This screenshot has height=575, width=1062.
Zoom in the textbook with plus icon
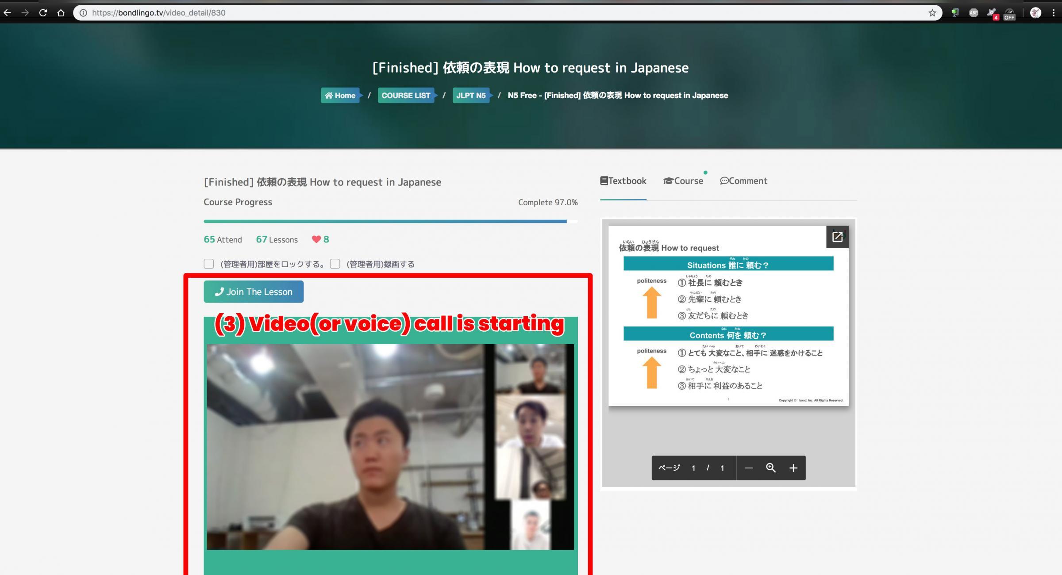tap(793, 468)
